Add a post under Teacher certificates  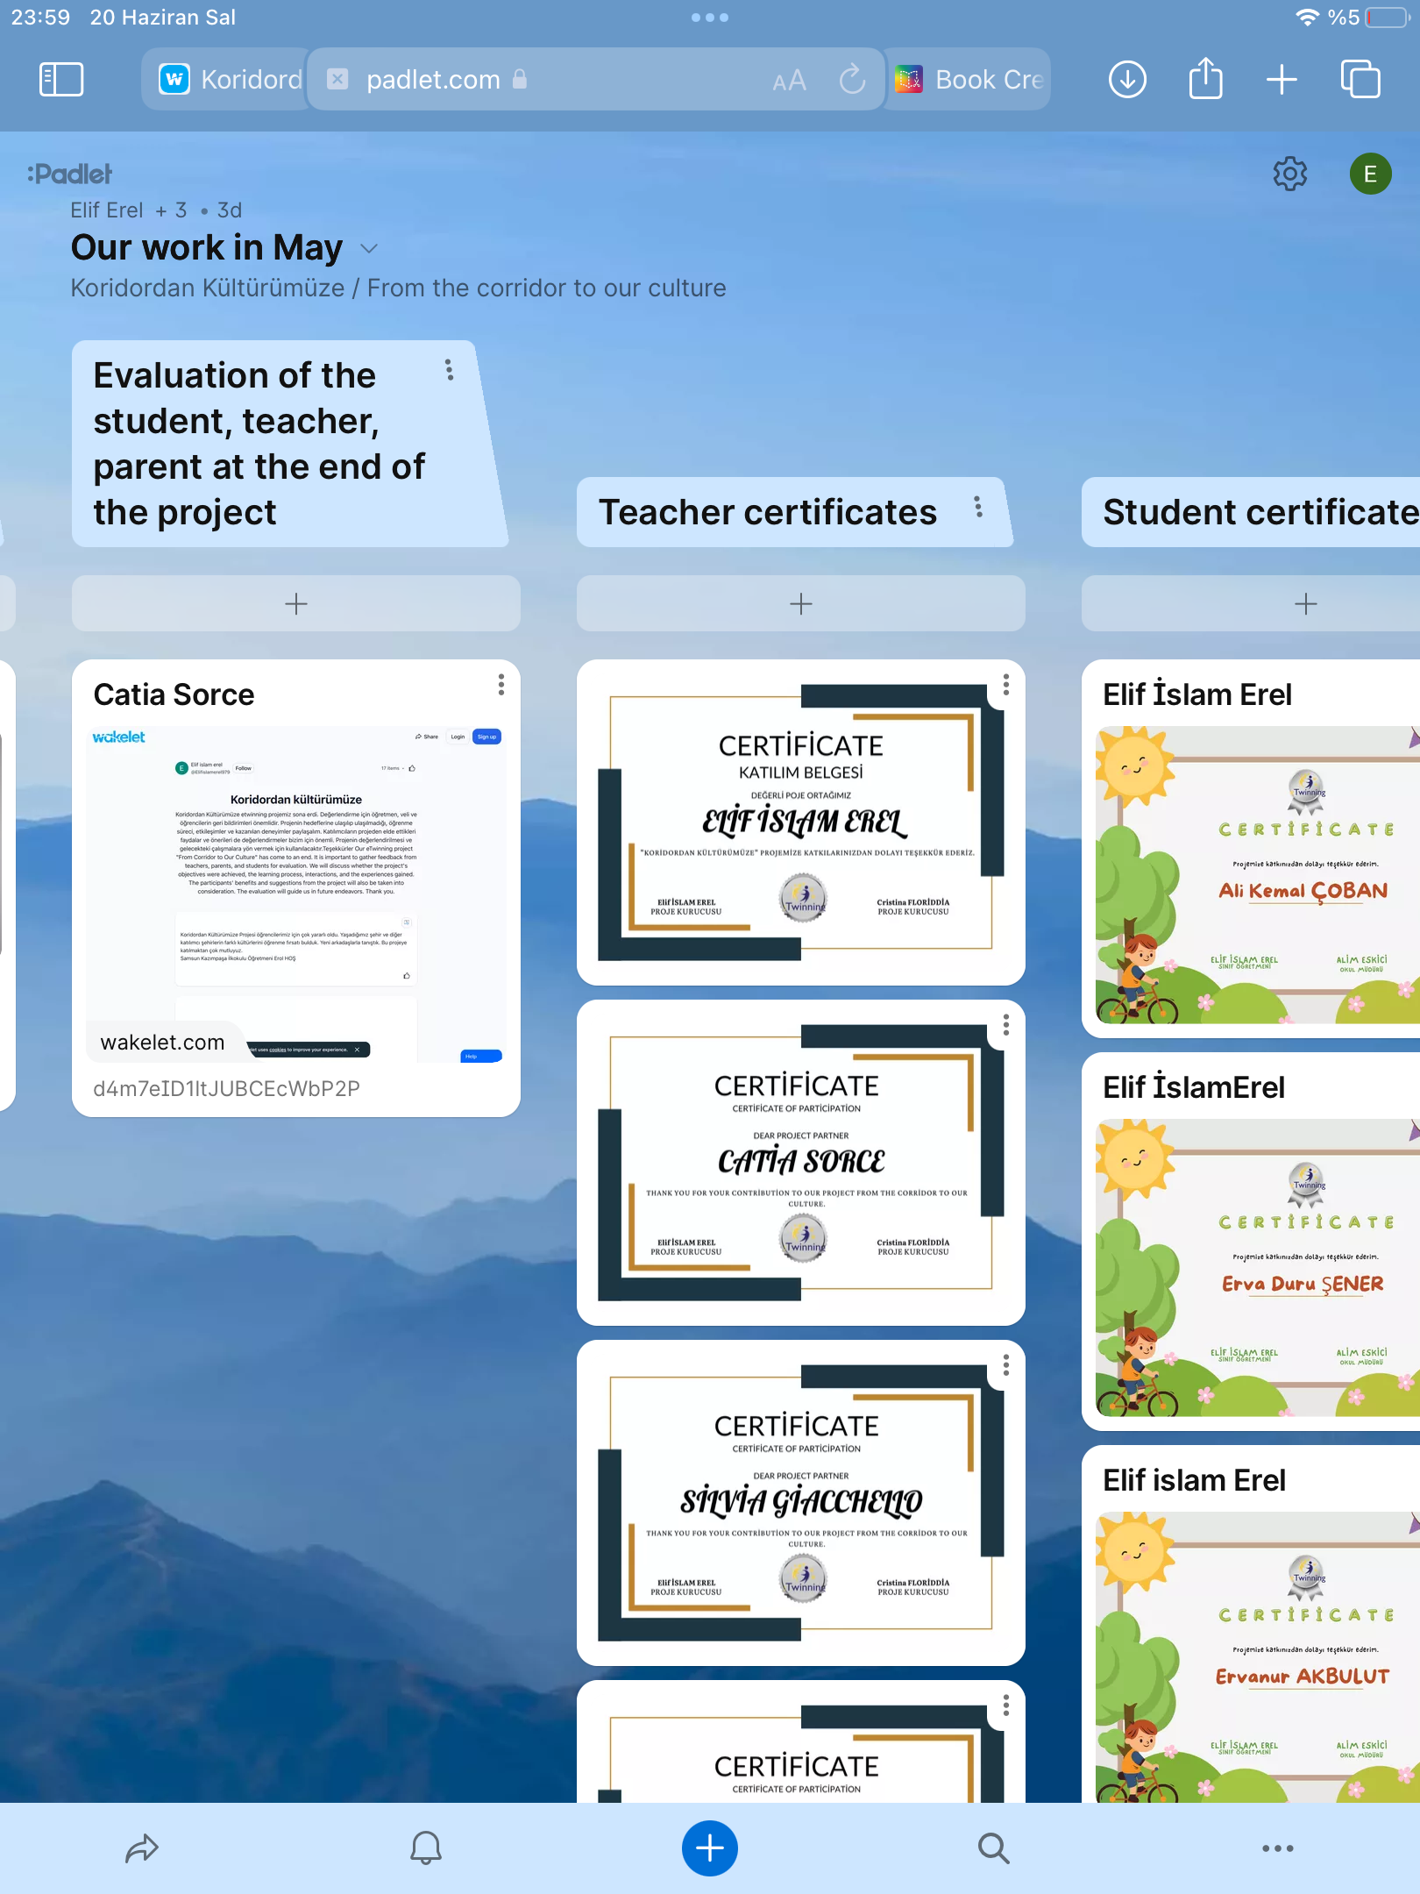800,603
